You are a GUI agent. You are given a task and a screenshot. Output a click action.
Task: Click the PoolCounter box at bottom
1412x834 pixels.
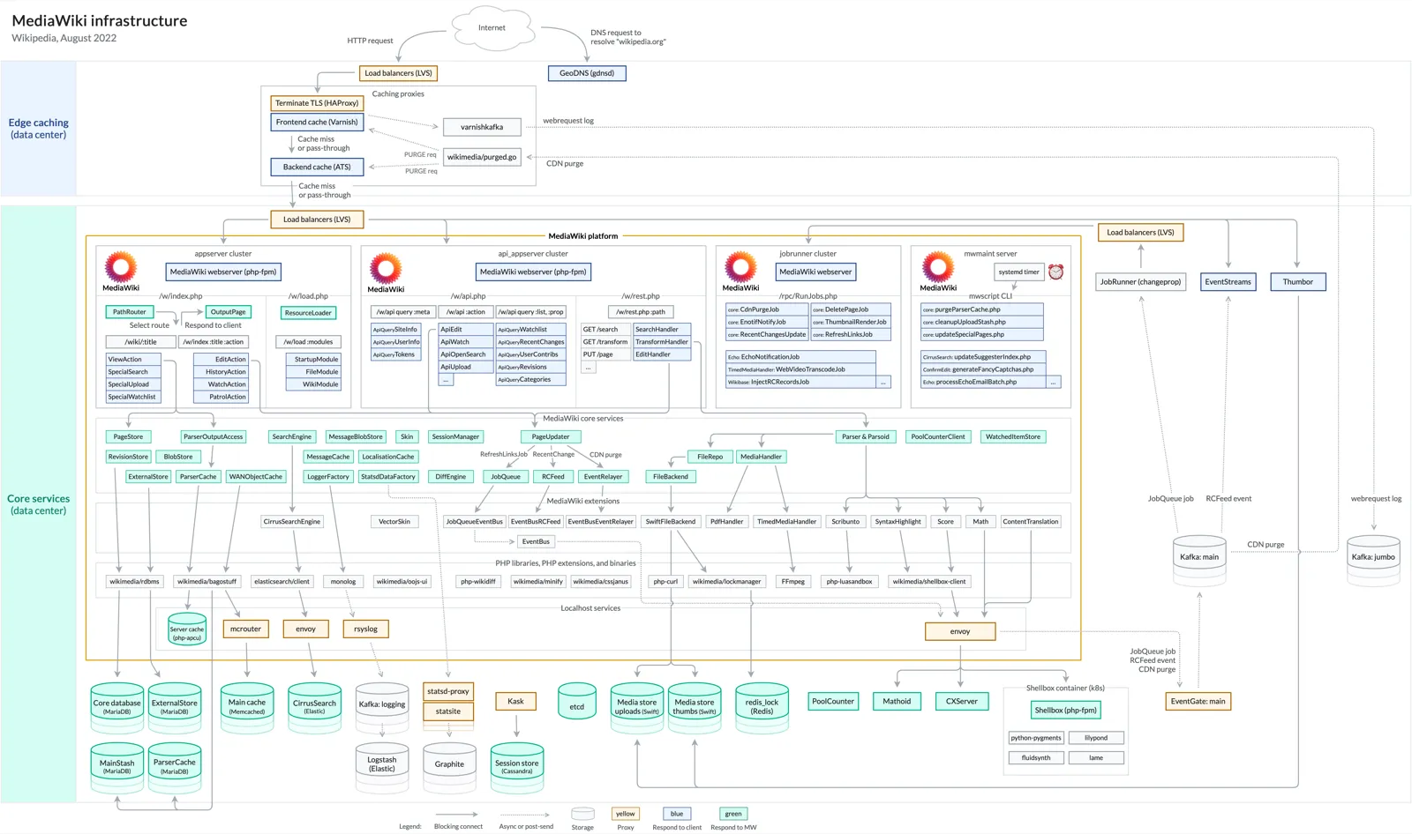coord(833,702)
